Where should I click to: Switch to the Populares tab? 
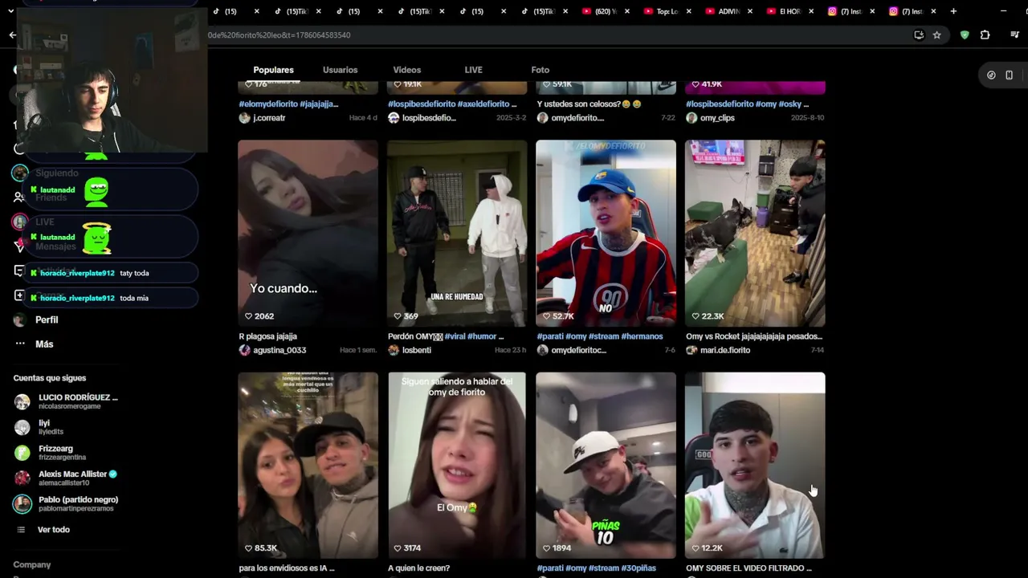coord(273,70)
